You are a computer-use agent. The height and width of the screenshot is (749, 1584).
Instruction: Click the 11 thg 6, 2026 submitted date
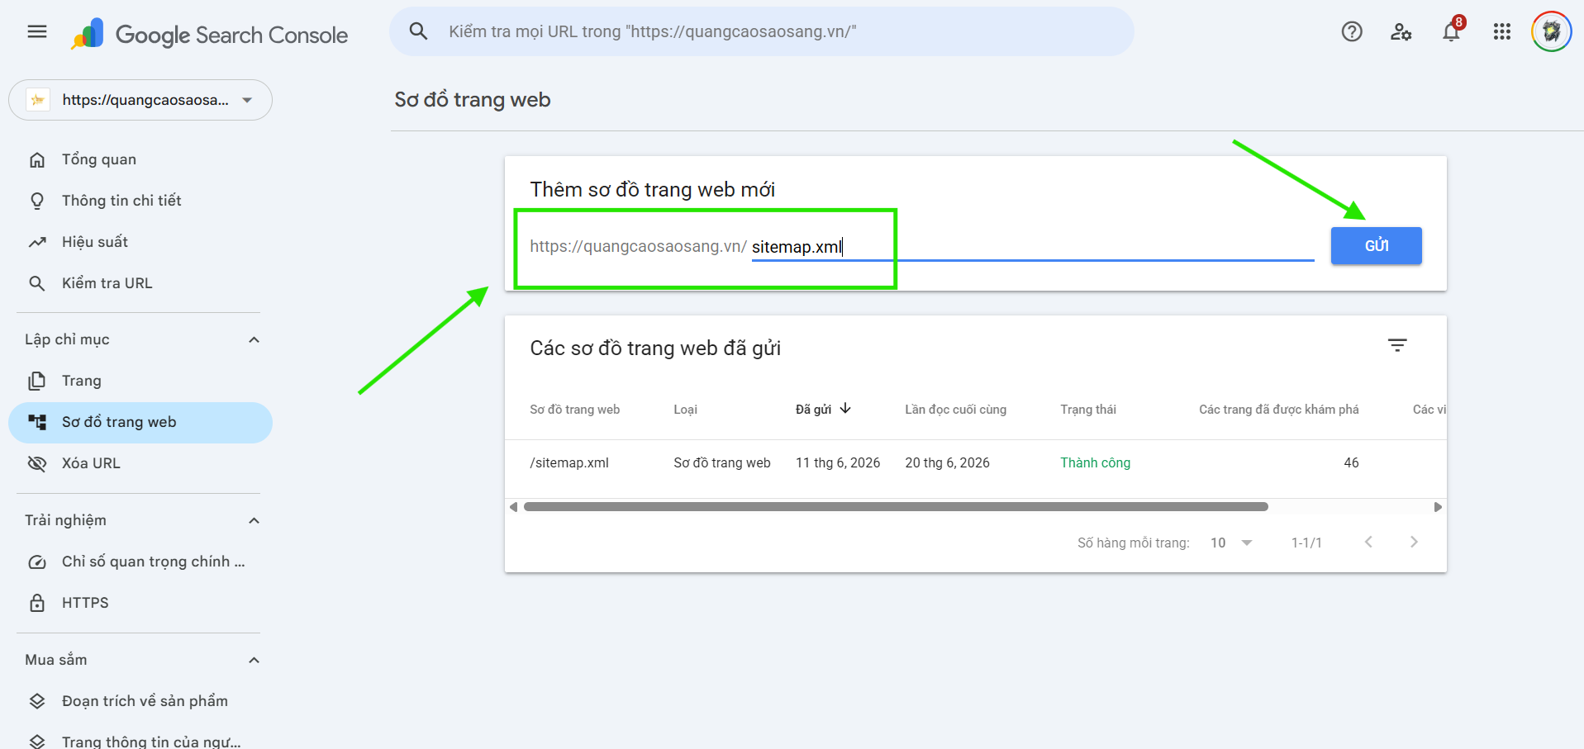(x=838, y=462)
